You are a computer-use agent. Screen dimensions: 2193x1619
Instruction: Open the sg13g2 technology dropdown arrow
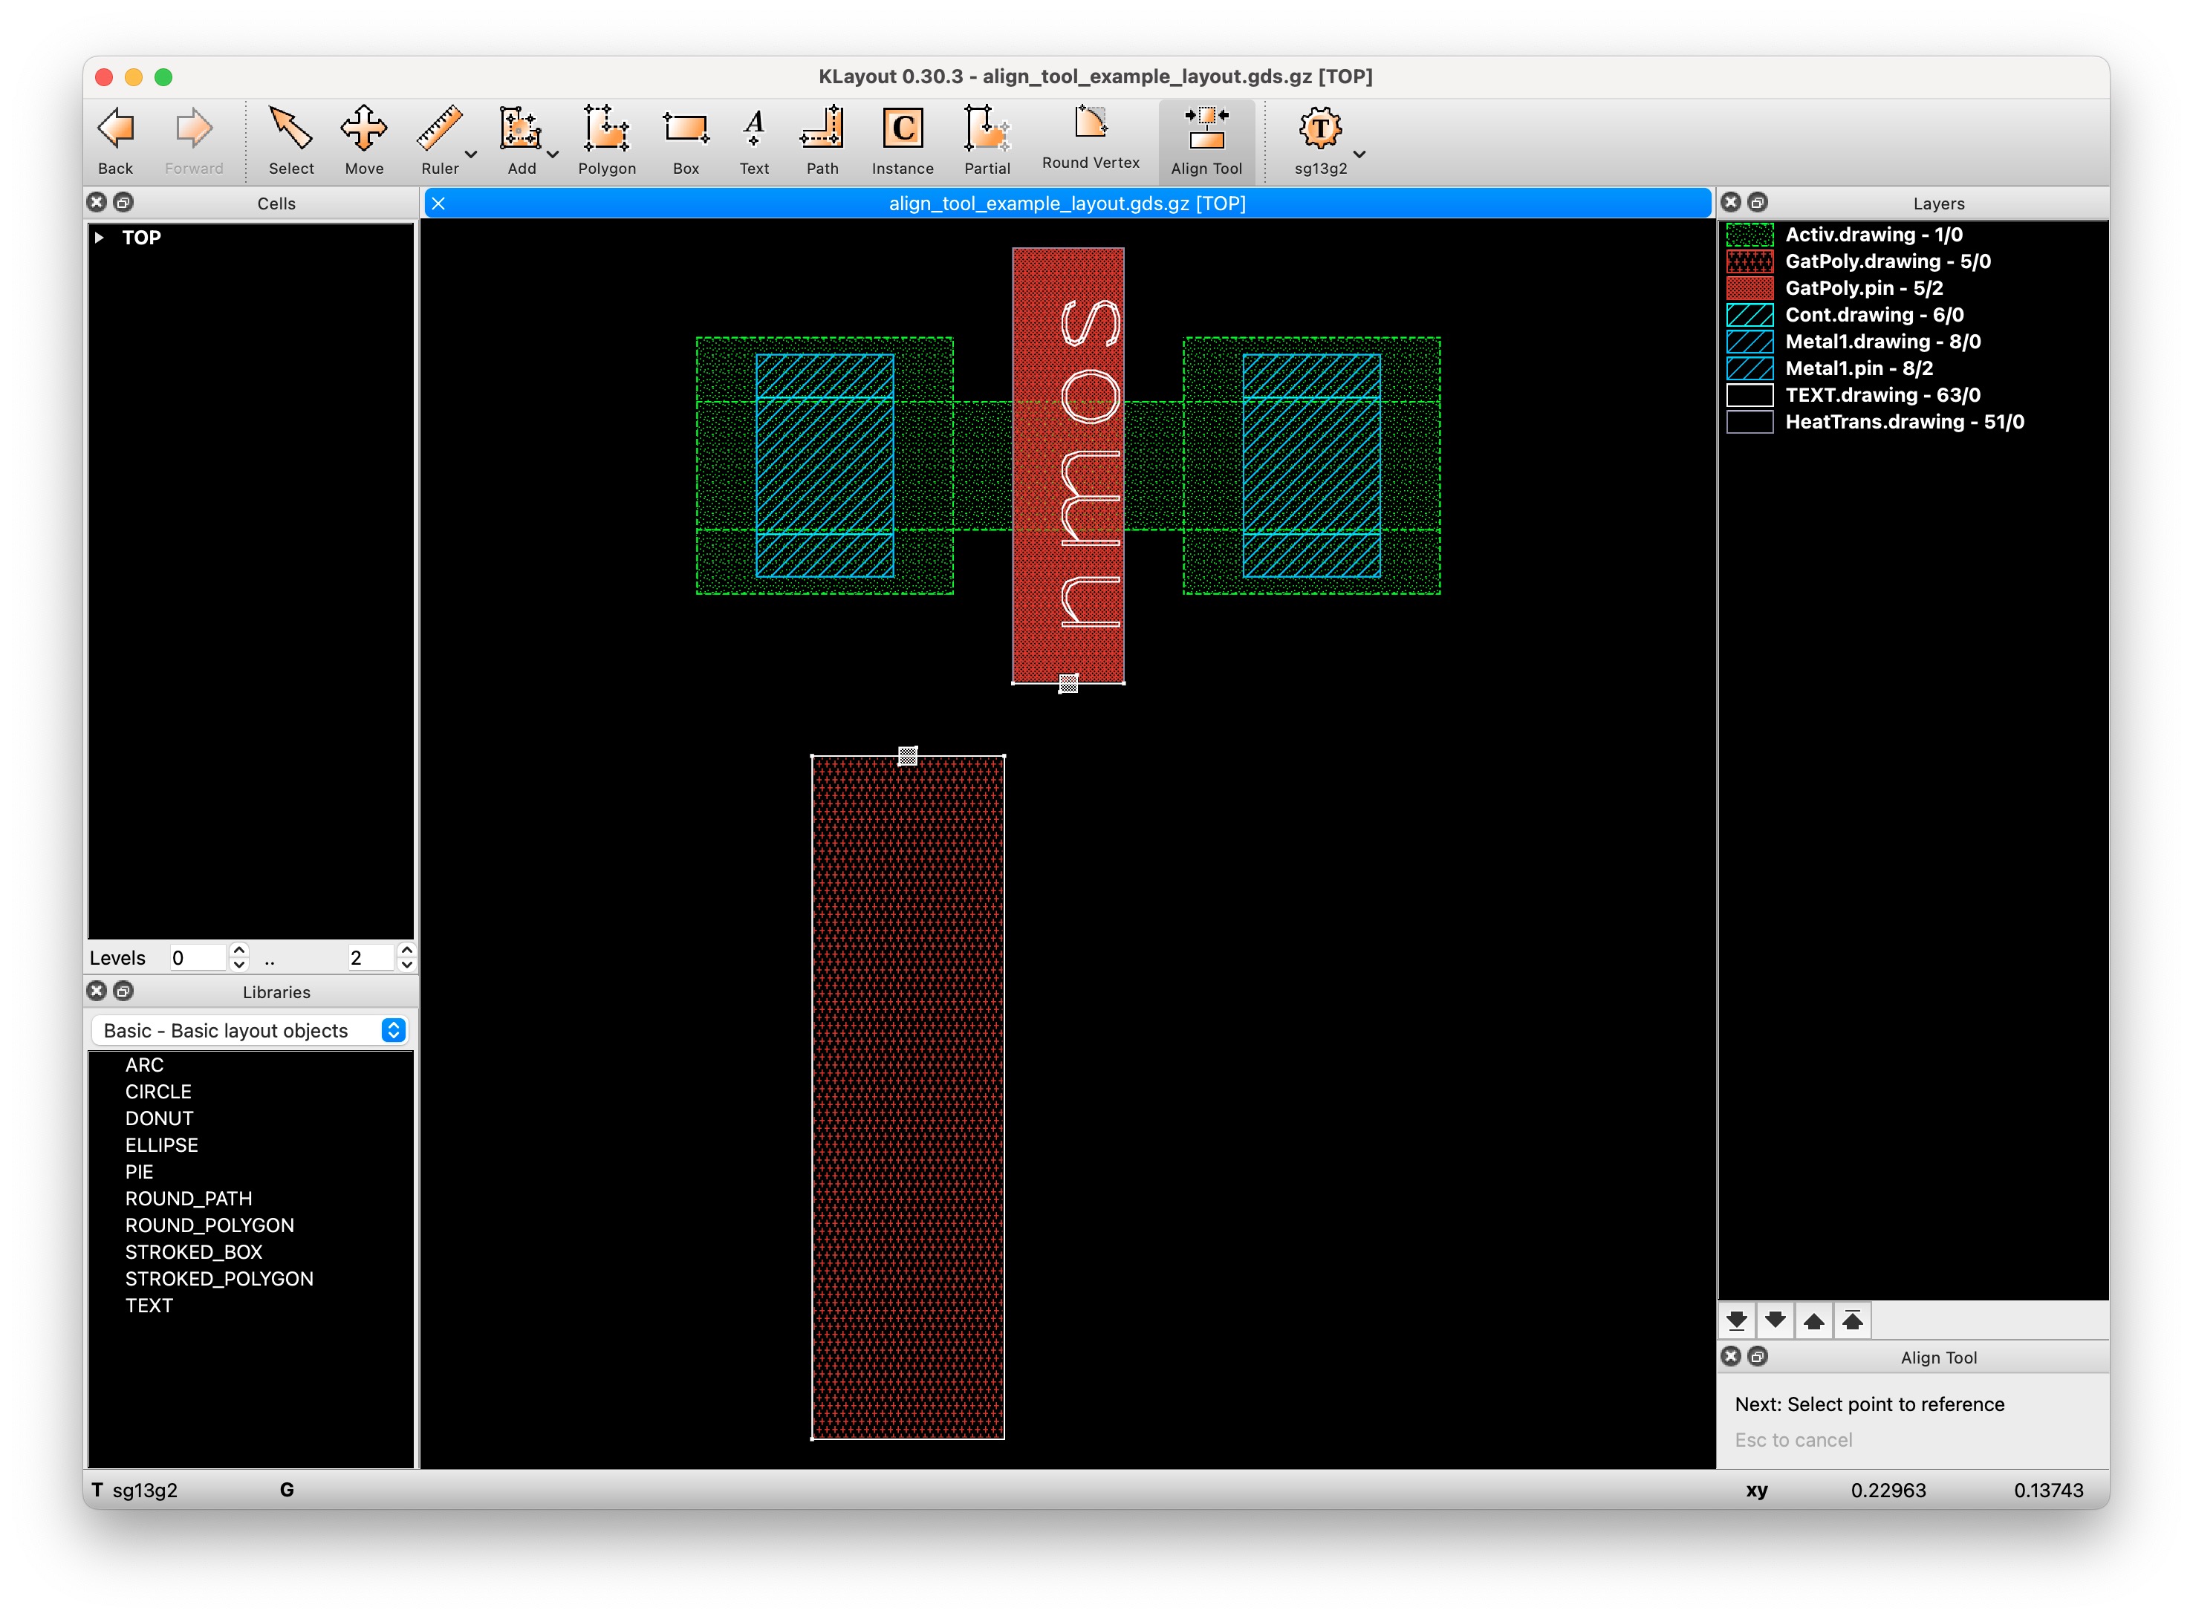tap(1359, 154)
